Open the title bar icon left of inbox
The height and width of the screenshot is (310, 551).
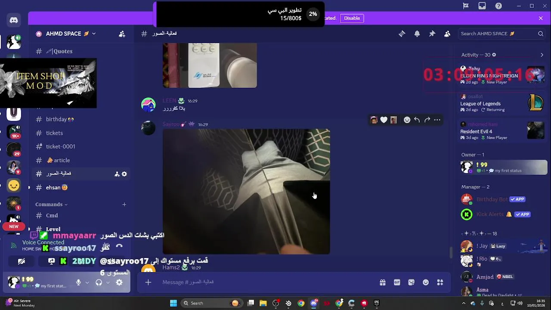[466, 6]
